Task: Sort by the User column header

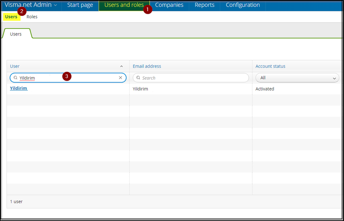Action: pyautogui.click(x=15, y=66)
